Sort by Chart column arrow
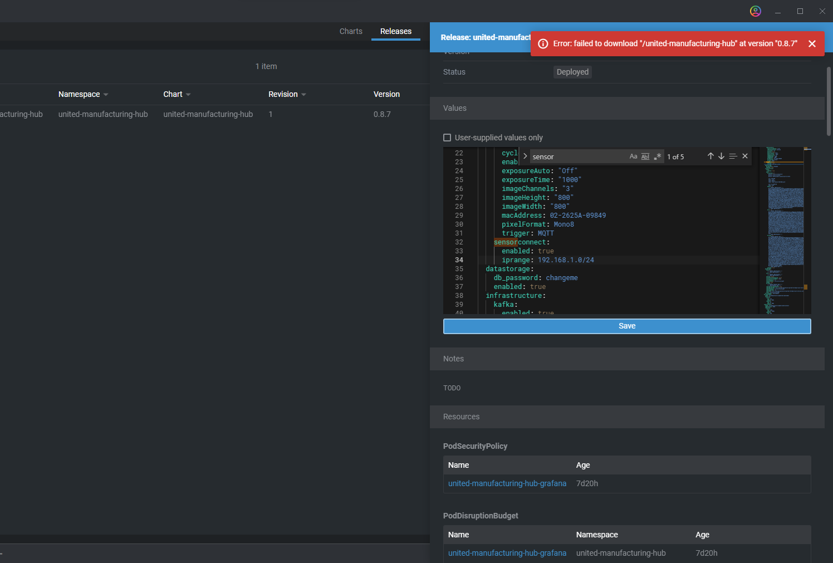Image resolution: width=833 pixels, height=563 pixels. (188, 95)
